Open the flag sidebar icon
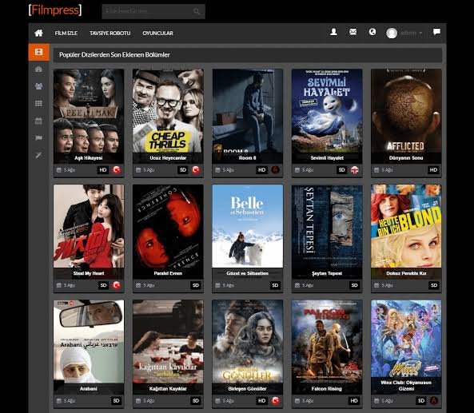Image resolution: width=474 pixels, height=413 pixels. (x=38, y=138)
